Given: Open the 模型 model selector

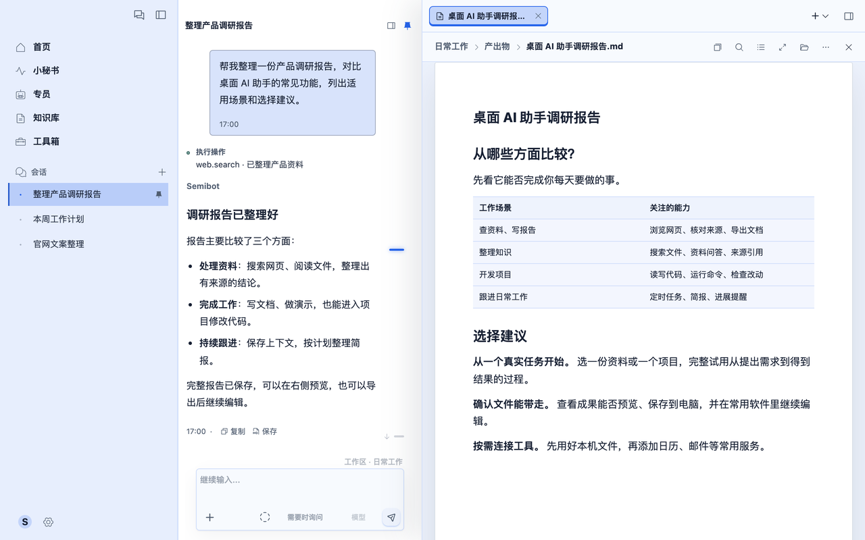Looking at the screenshot, I should (x=358, y=517).
